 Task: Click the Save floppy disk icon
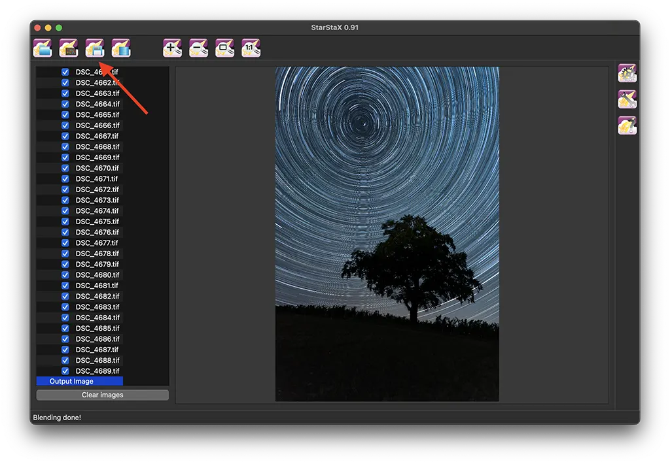coord(95,48)
